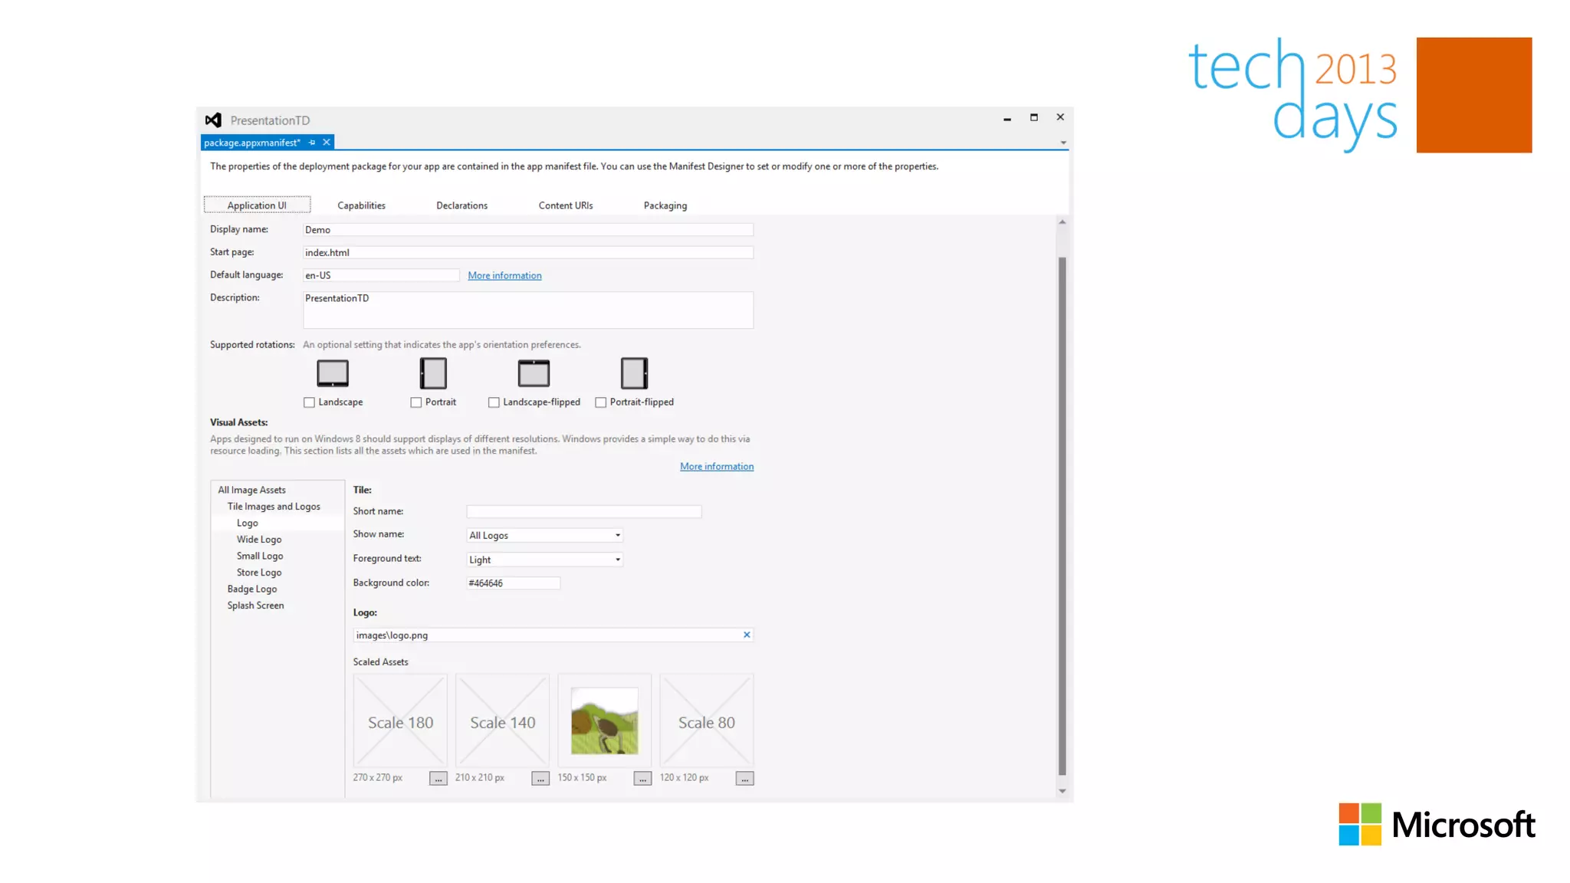This screenshot has width=1570, height=883.
Task: Enable the Landscape rotation checkbox
Action: [x=310, y=402]
